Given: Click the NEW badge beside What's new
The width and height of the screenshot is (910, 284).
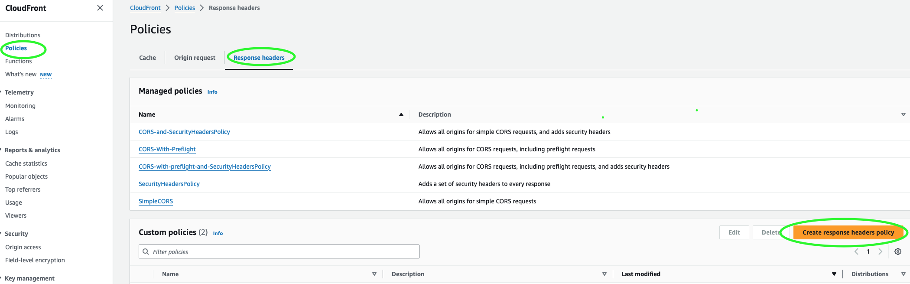Looking at the screenshot, I should pos(46,75).
